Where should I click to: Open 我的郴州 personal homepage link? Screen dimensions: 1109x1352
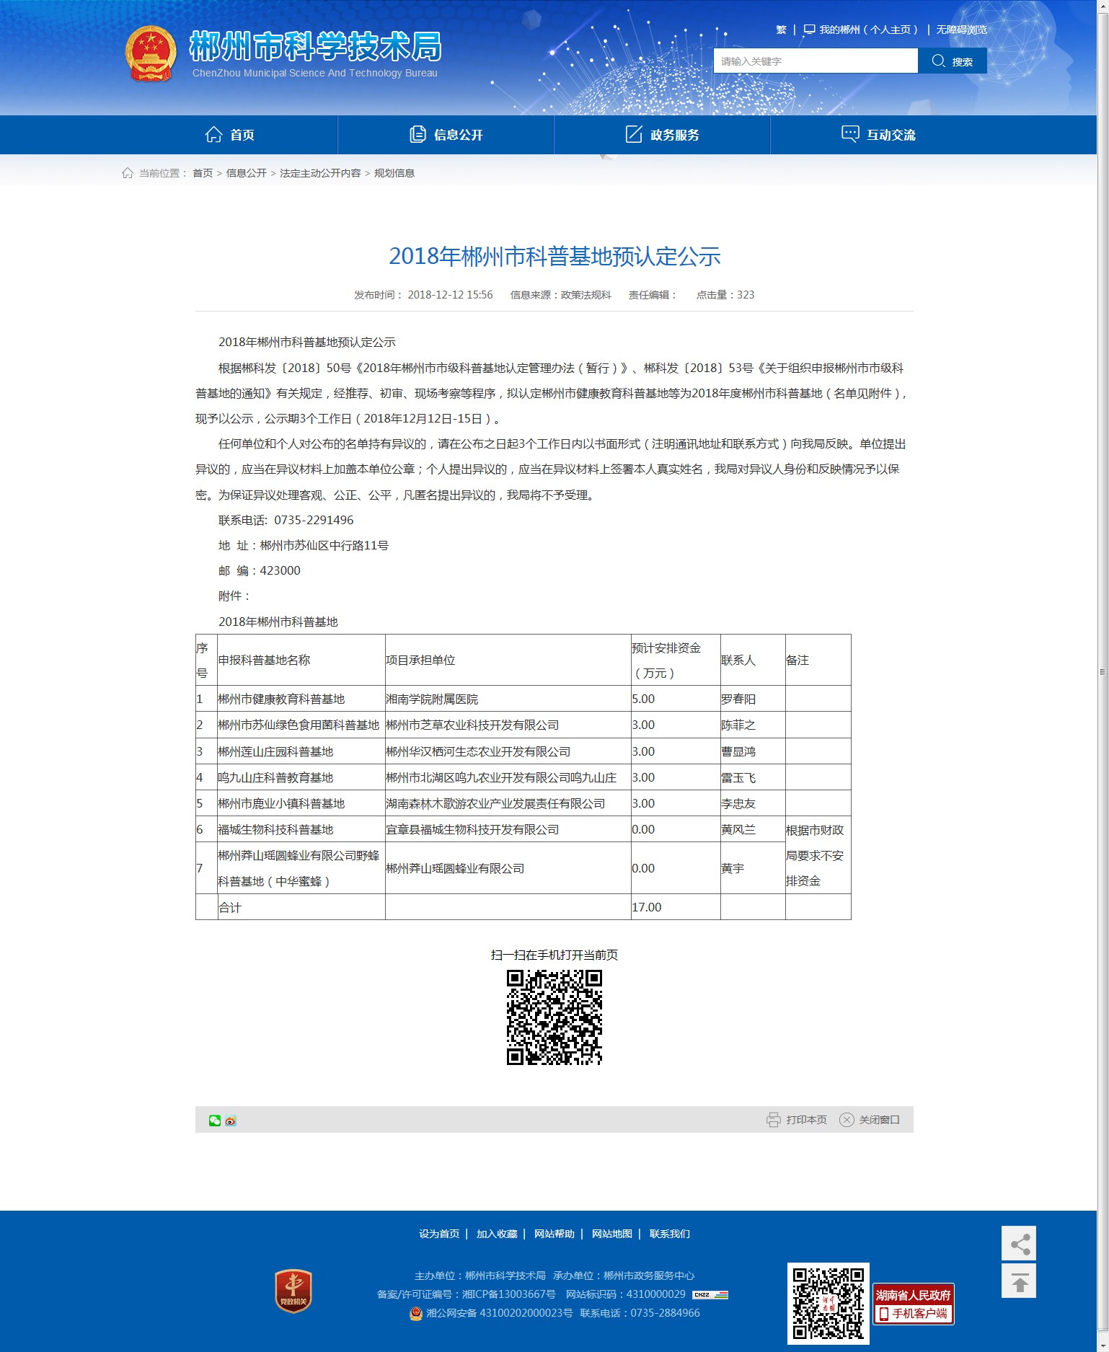[x=861, y=30]
